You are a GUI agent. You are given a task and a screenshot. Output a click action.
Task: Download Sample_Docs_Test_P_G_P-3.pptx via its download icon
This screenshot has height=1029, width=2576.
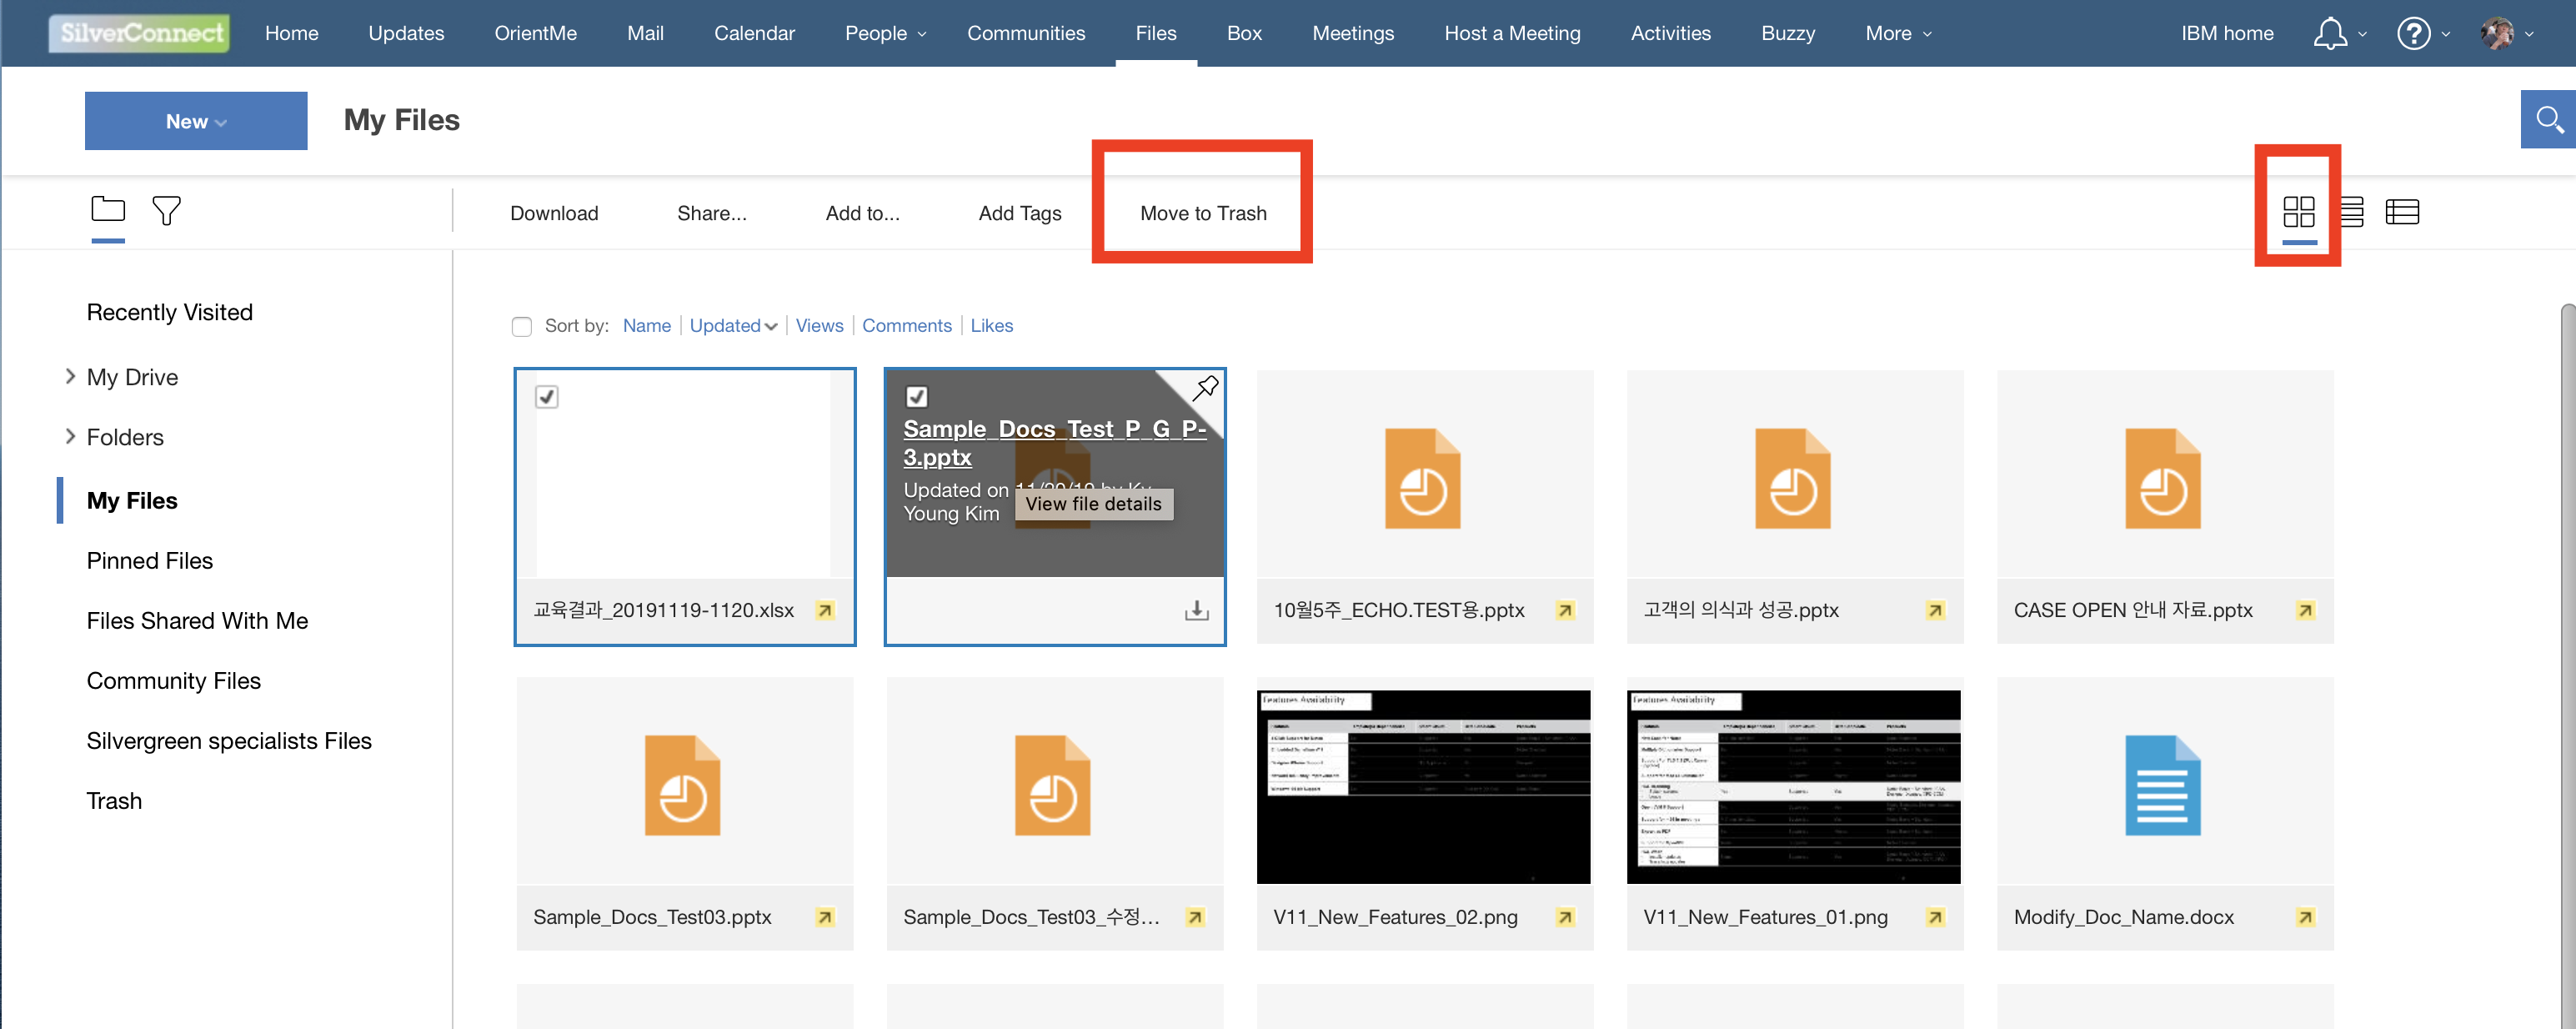coord(1196,610)
